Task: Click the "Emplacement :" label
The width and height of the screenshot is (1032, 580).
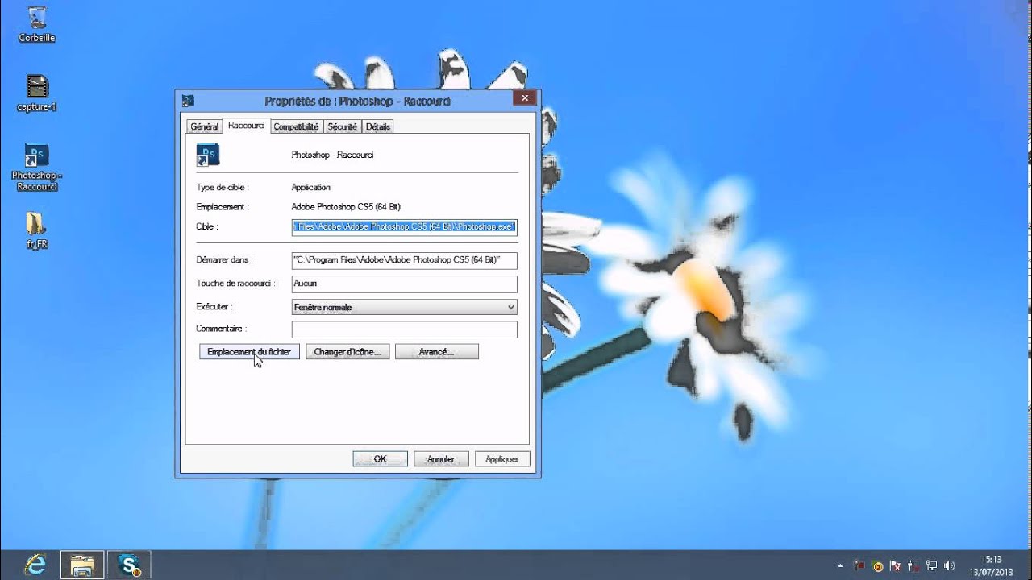Action: [223, 207]
